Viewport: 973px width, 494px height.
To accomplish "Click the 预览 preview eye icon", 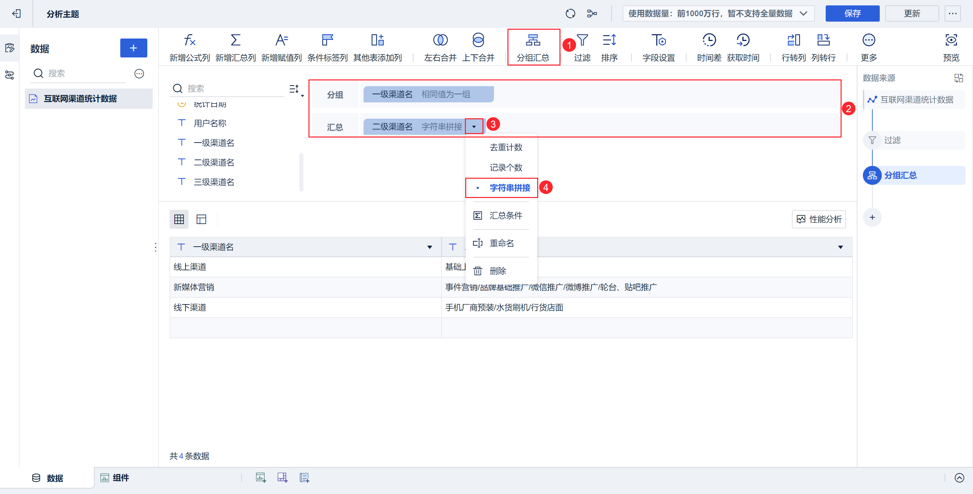I will (x=951, y=40).
